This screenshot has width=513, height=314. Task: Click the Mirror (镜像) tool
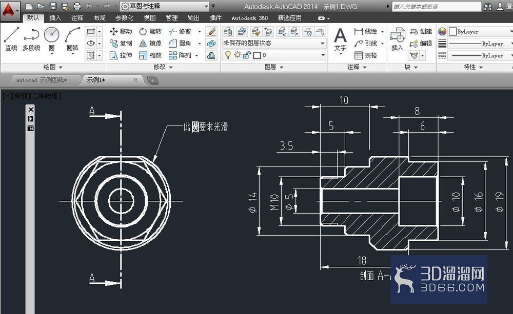coord(150,43)
